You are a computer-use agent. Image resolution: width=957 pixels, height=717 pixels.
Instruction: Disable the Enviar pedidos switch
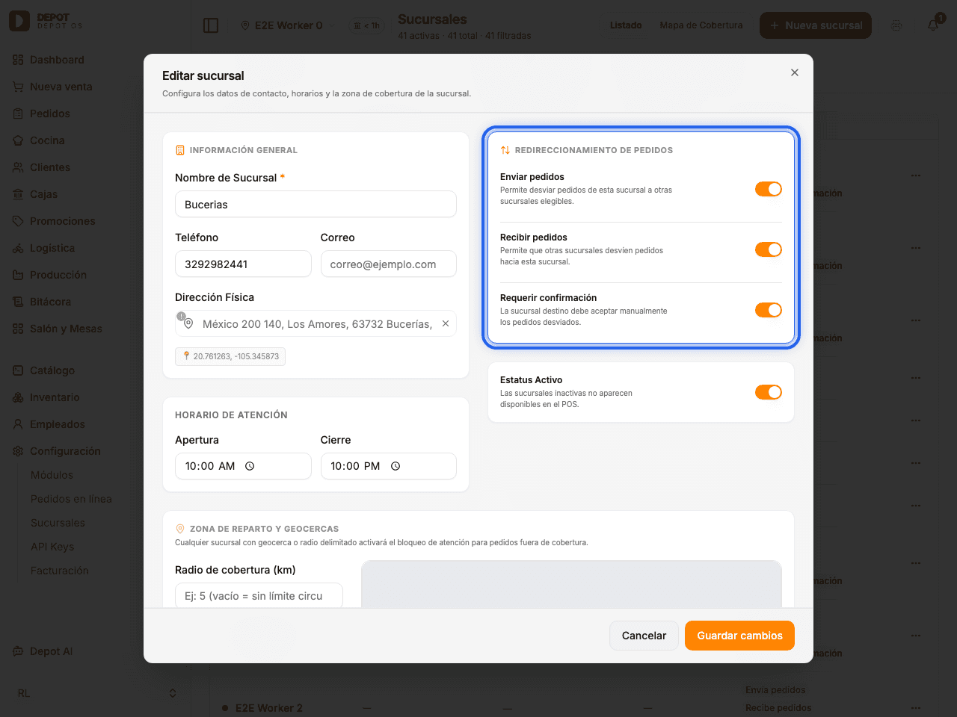pos(769,189)
